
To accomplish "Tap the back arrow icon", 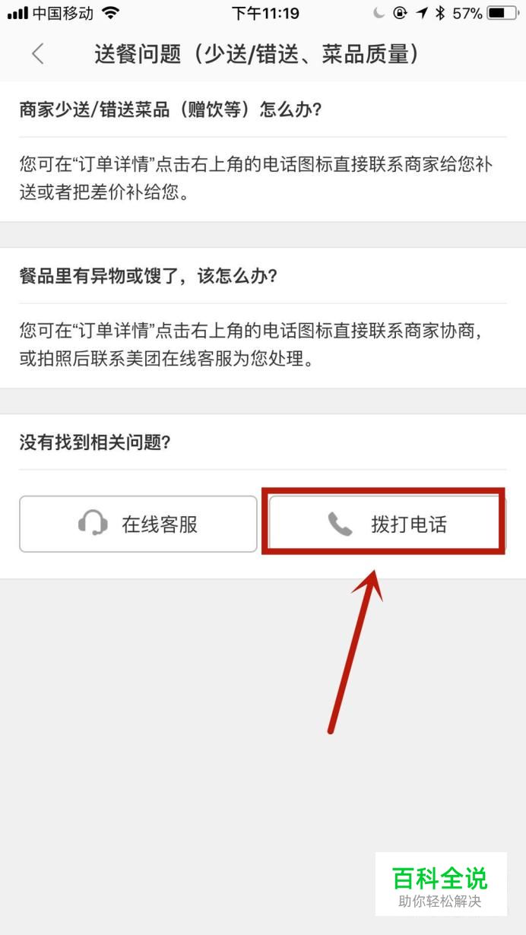I will pyautogui.click(x=37, y=54).
